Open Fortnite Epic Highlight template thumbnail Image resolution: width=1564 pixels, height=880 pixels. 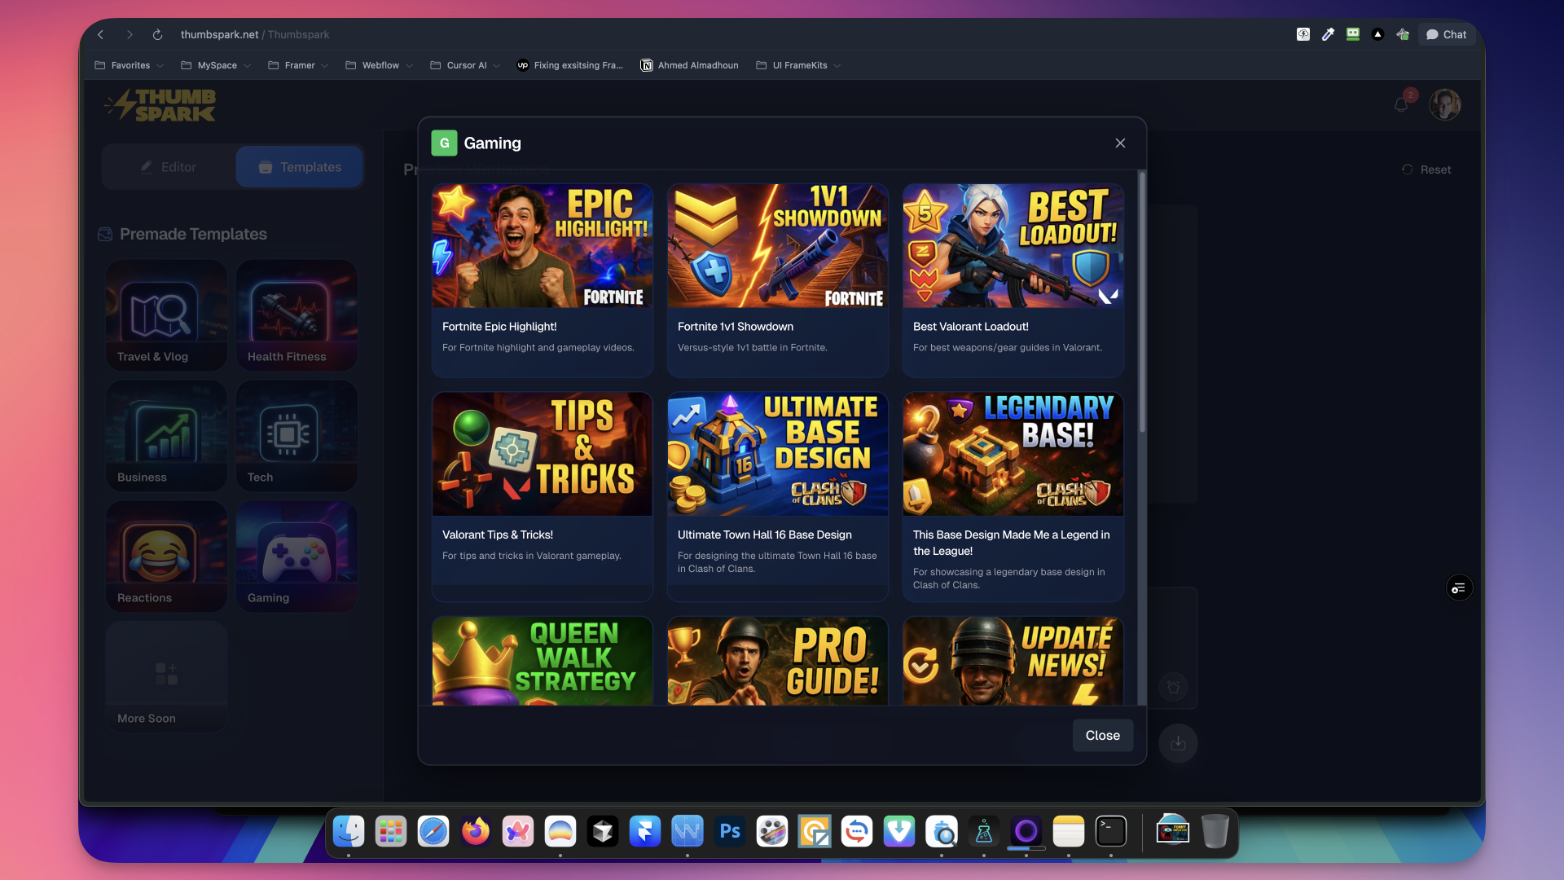pyautogui.click(x=543, y=246)
